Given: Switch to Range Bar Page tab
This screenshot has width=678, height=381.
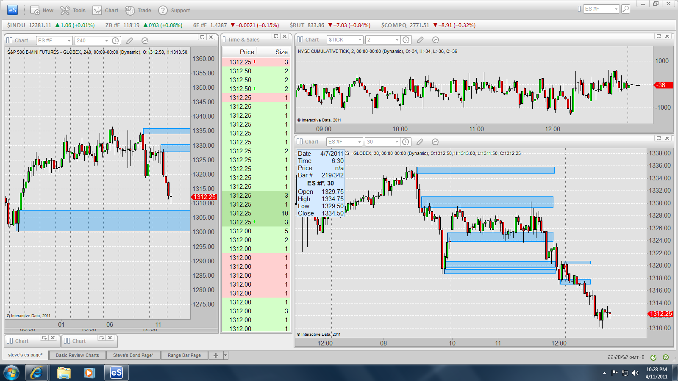Looking at the screenshot, I should click(x=184, y=355).
